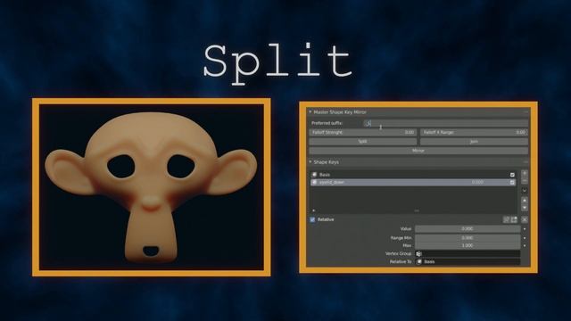Toggle shape key lock (show only) icon
The image size is (571, 321).
tap(506, 219)
